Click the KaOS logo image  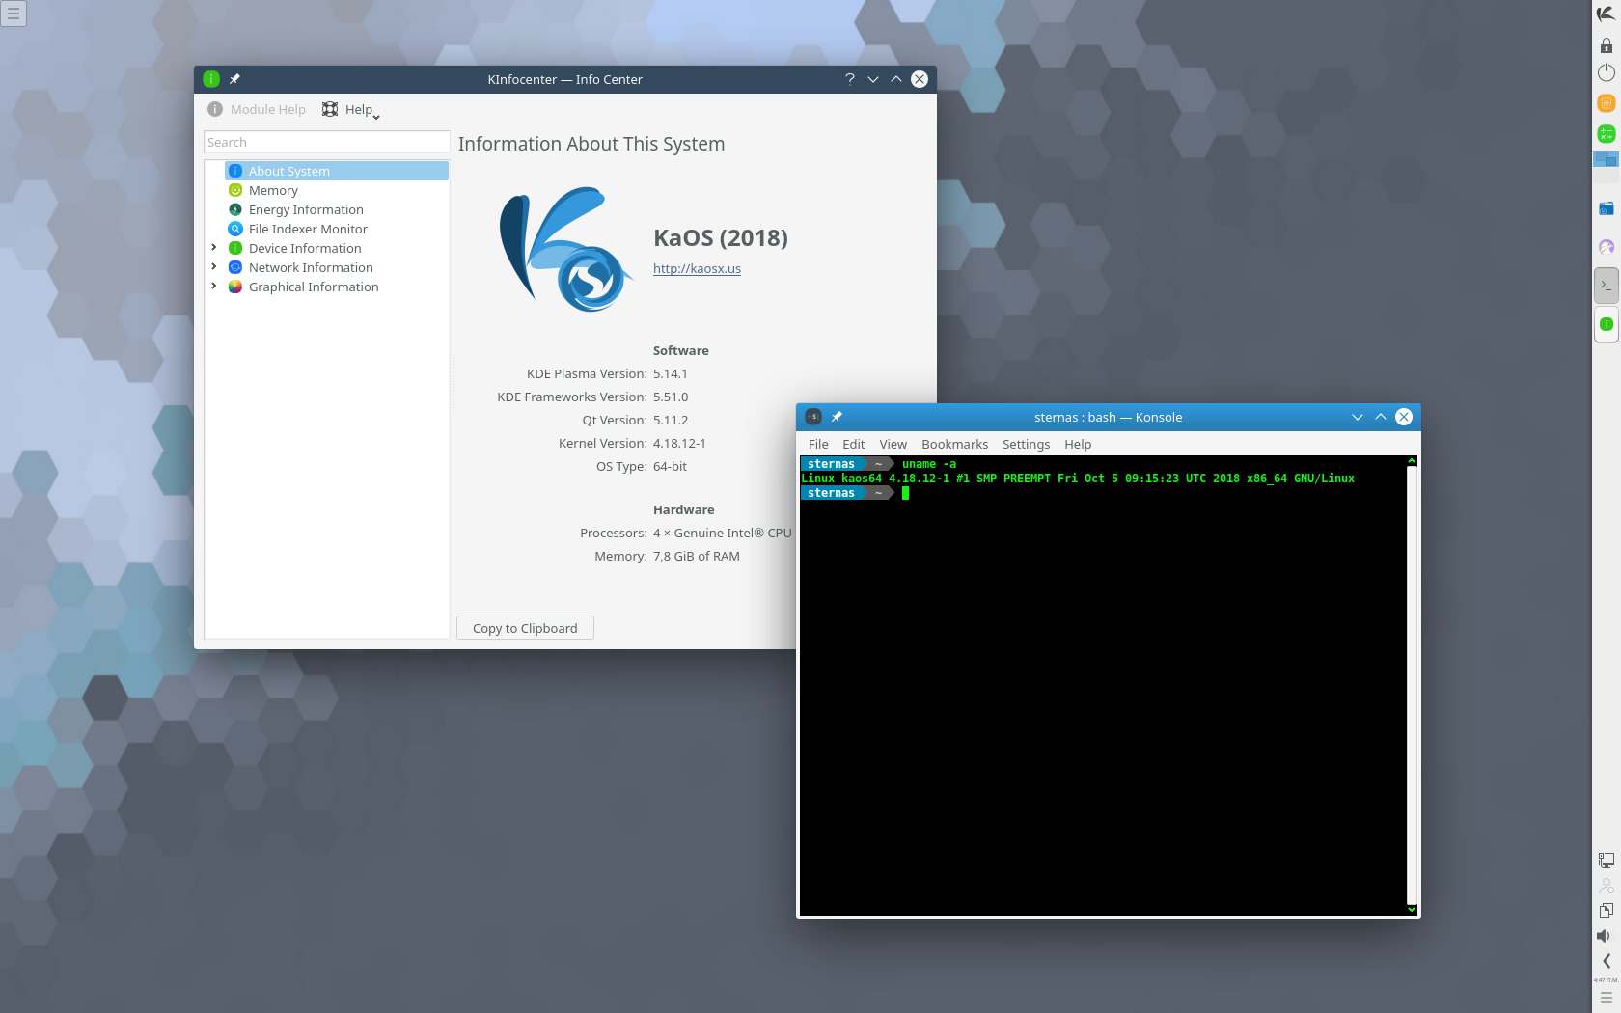click(566, 249)
